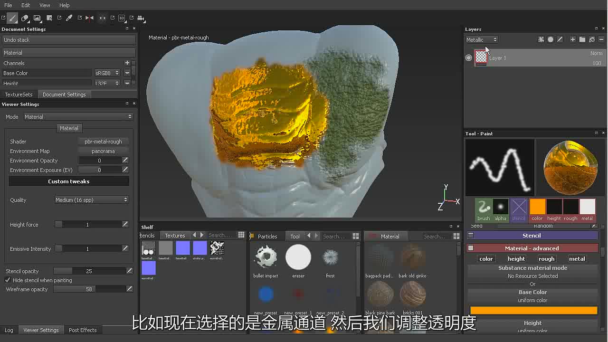This screenshot has height=342, width=608.
Task: Remove the Base Color channel
Action: [x=127, y=73]
